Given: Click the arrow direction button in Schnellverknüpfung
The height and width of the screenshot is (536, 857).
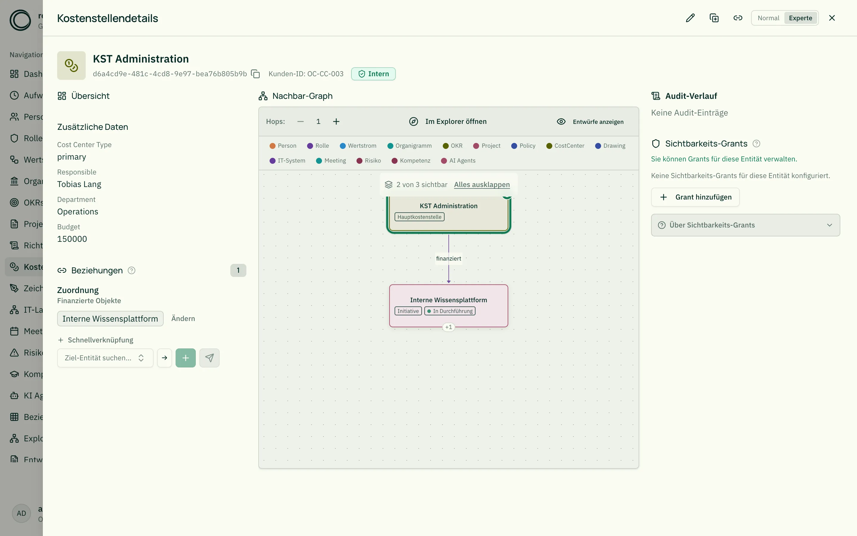Looking at the screenshot, I should (164, 358).
